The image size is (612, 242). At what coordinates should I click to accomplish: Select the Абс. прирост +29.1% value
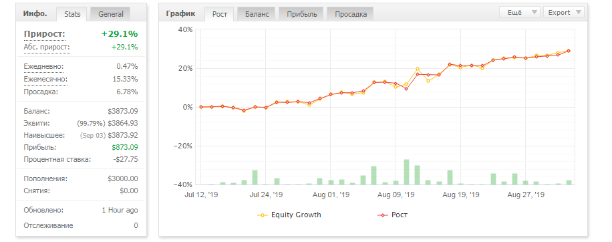coord(124,47)
